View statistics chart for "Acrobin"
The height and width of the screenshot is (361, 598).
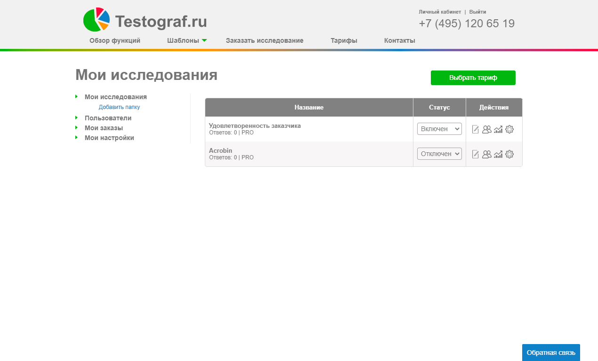click(499, 154)
